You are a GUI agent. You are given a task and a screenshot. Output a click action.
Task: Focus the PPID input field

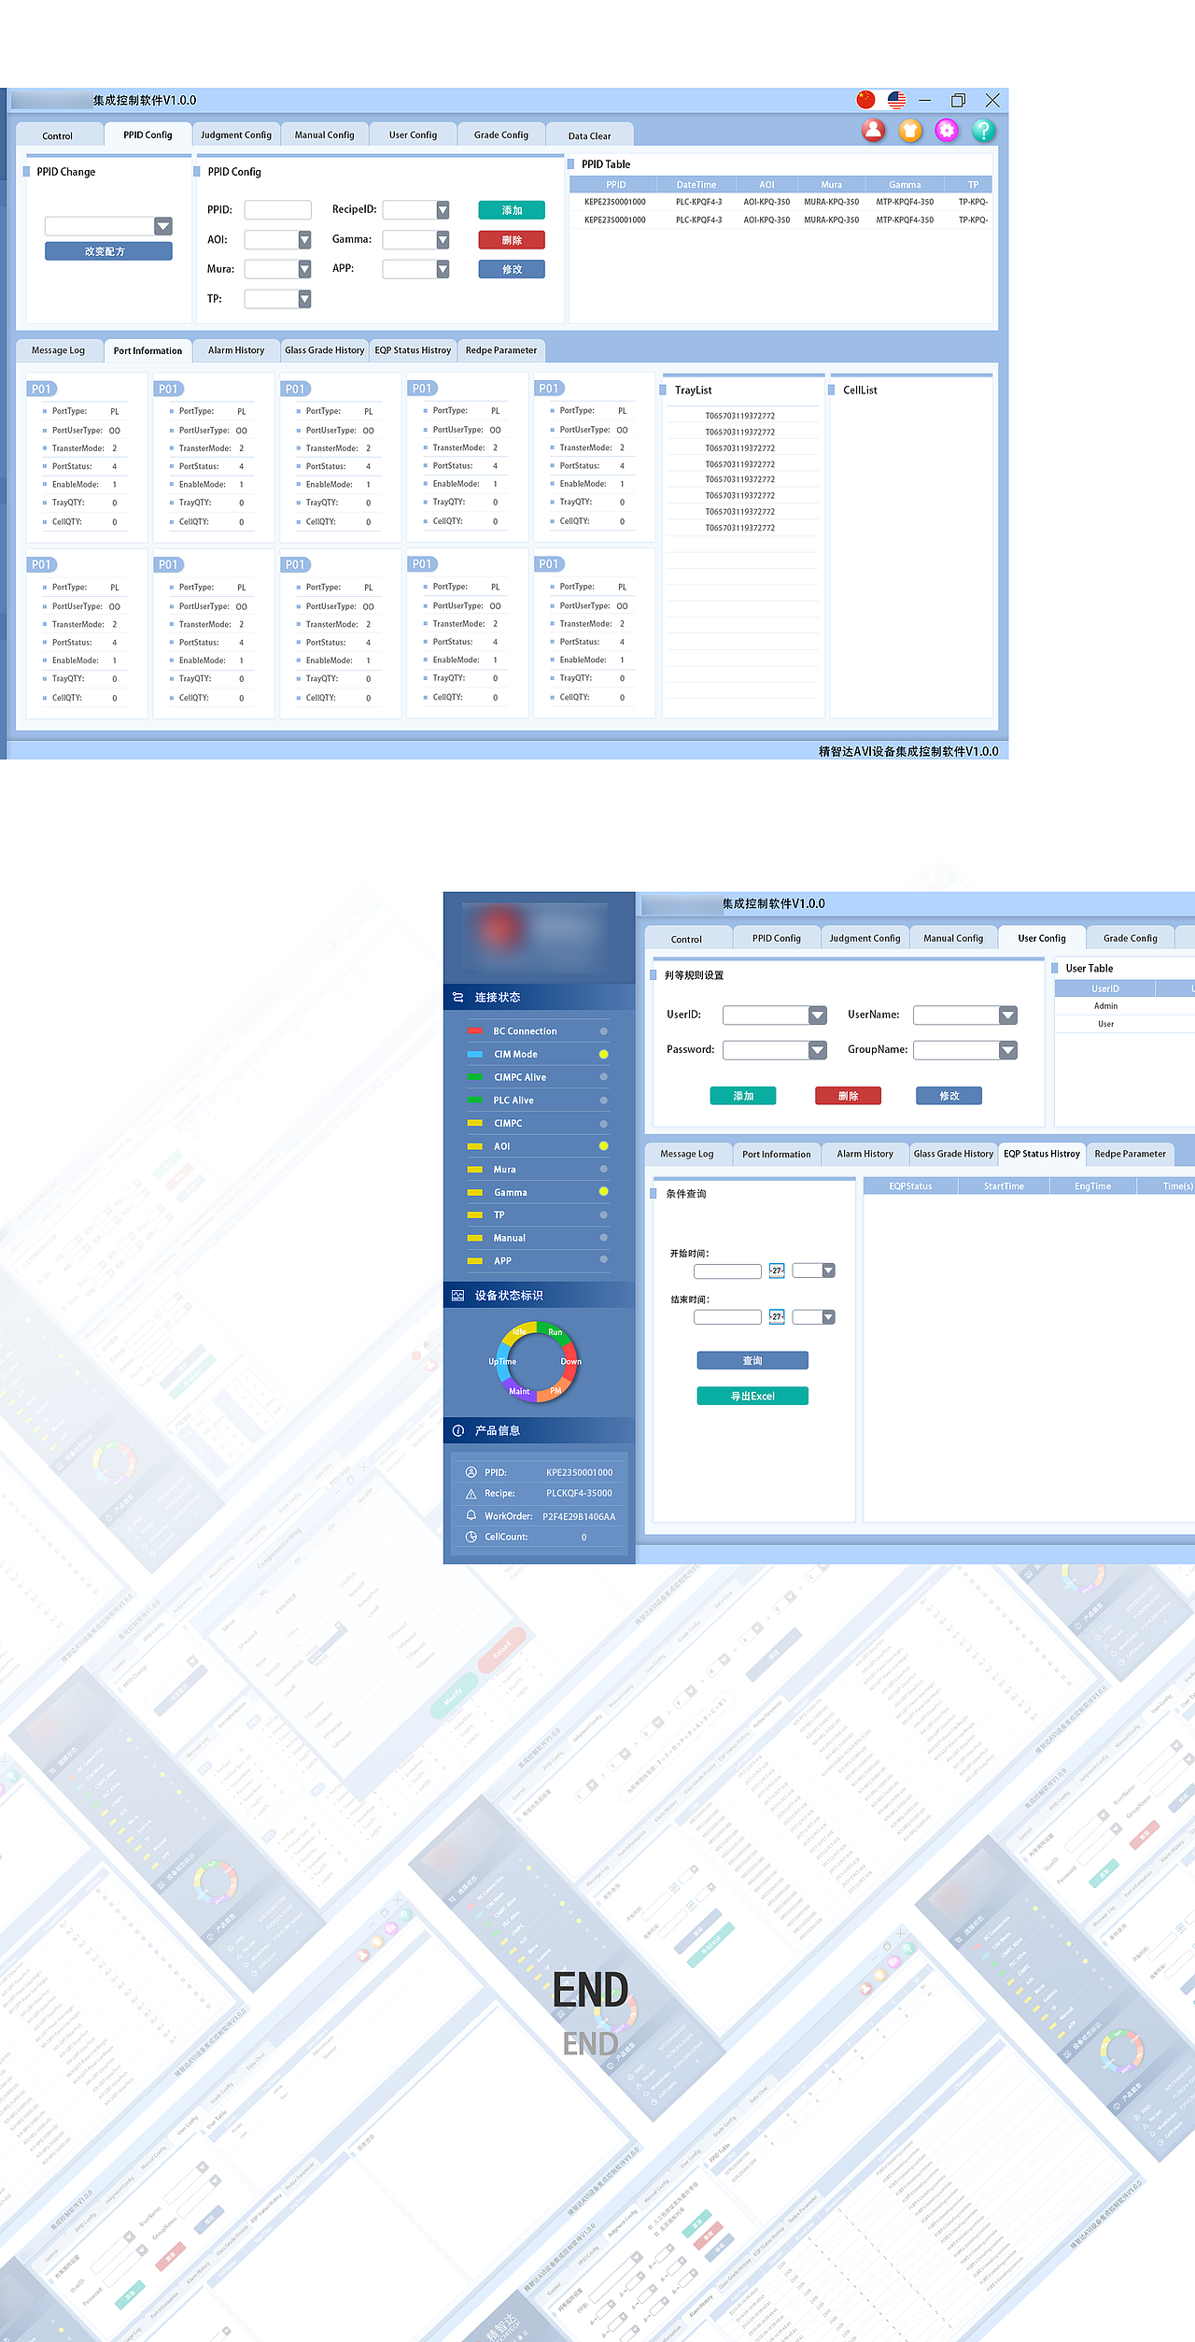[x=278, y=210]
